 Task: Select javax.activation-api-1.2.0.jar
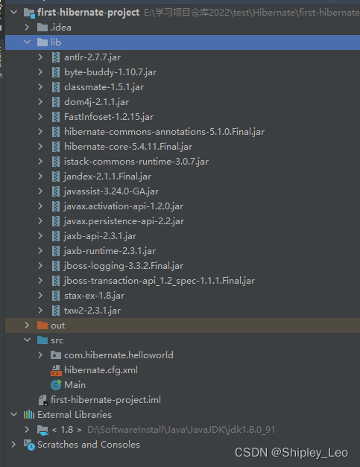point(124,206)
